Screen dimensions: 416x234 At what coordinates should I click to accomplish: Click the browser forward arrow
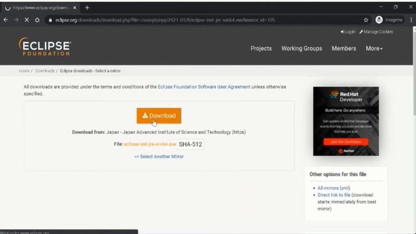coord(16,20)
